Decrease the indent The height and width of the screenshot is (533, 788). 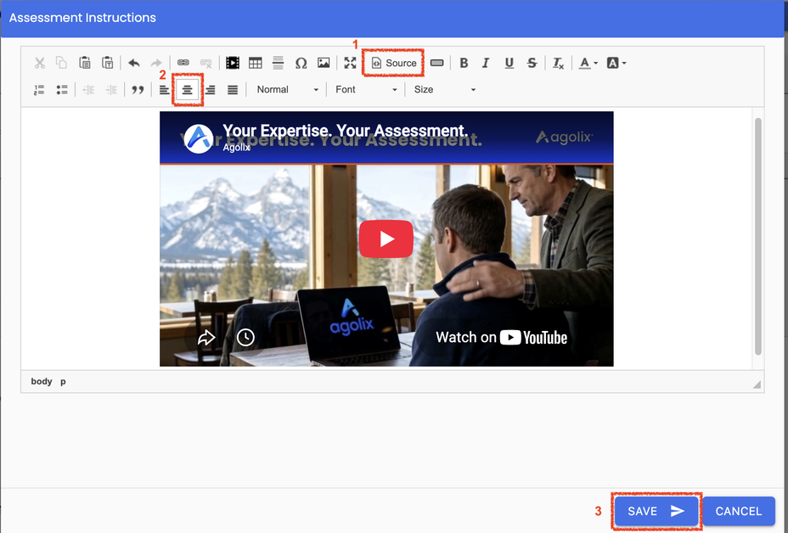[x=88, y=90]
